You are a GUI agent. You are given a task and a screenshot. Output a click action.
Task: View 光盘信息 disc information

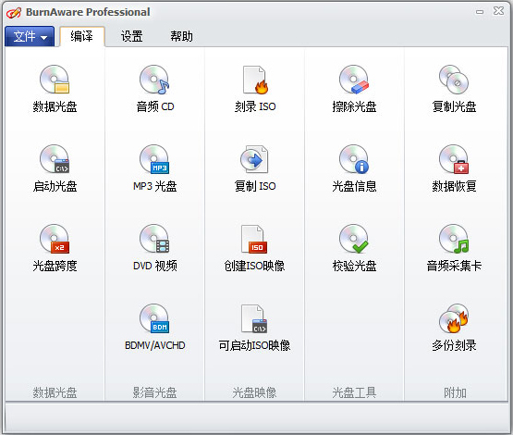point(354,168)
